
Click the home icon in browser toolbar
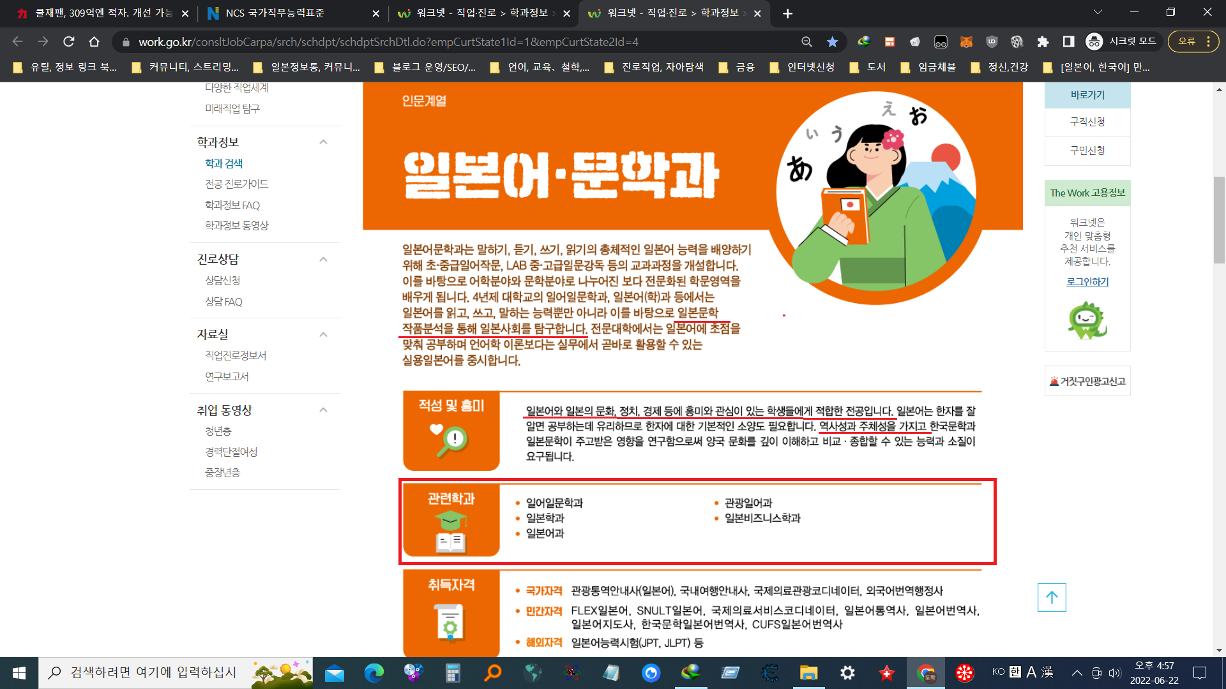94,41
